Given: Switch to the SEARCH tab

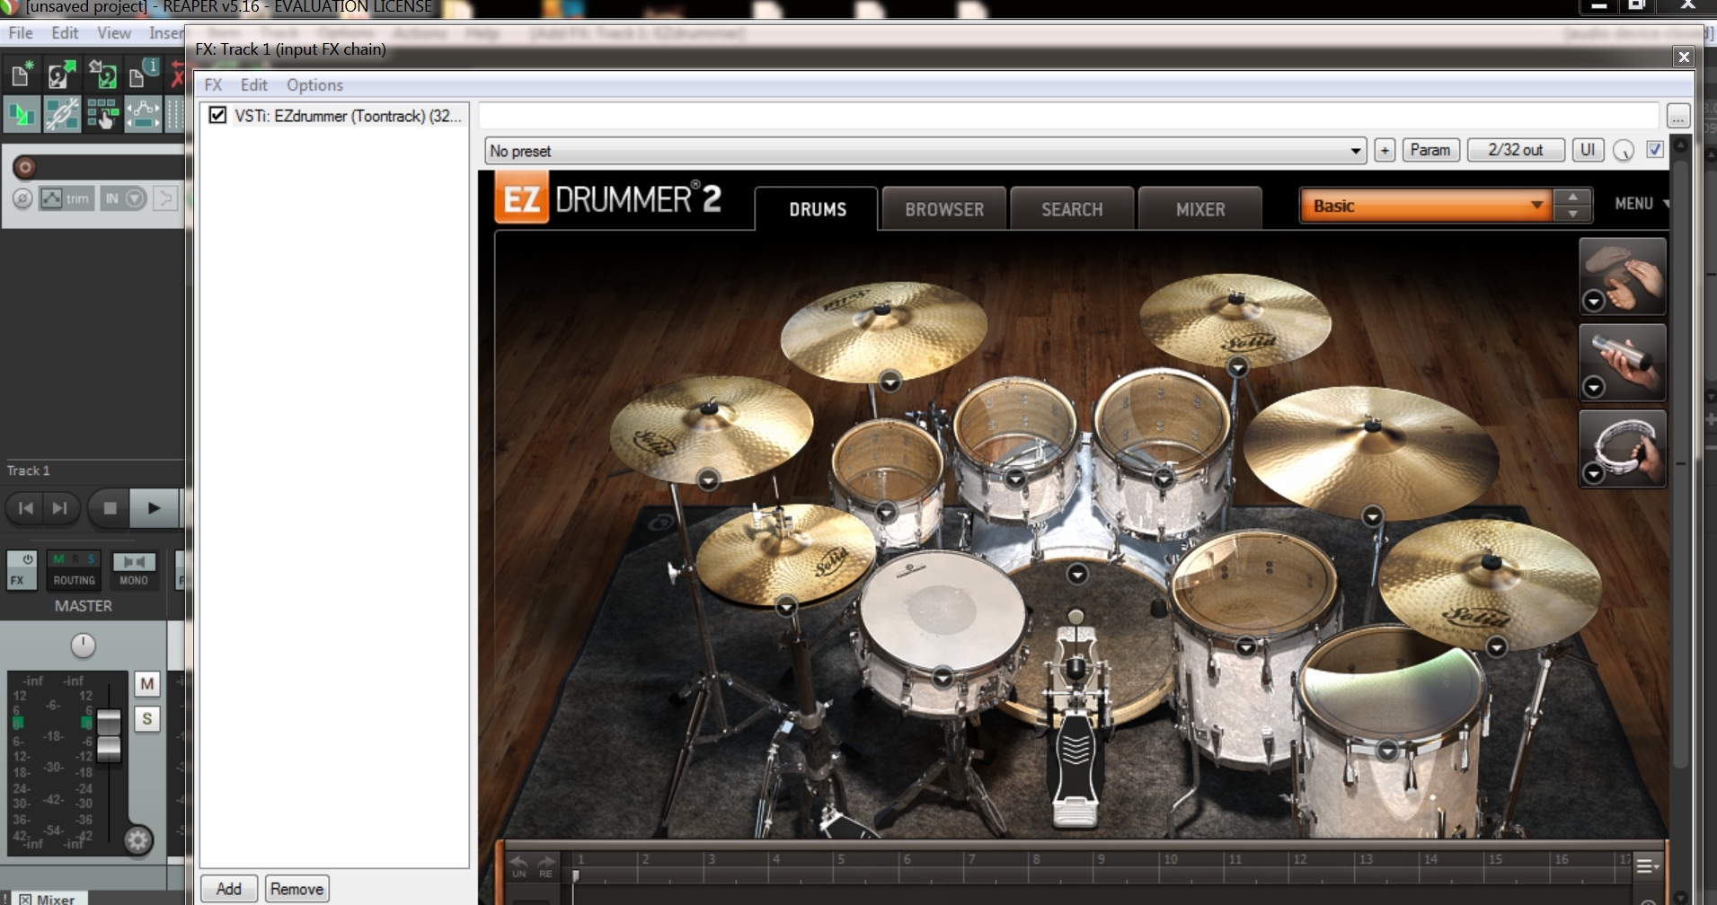Looking at the screenshot, I should 1072,209.
